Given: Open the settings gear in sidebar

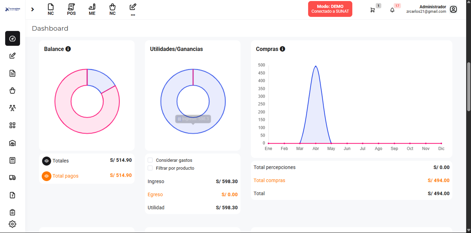Looking at the screenshot, I should 12,224.
